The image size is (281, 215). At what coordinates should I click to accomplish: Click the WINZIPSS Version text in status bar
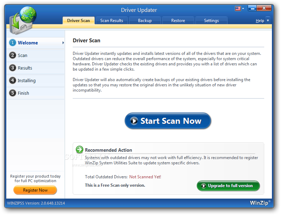tap(36, 203)
